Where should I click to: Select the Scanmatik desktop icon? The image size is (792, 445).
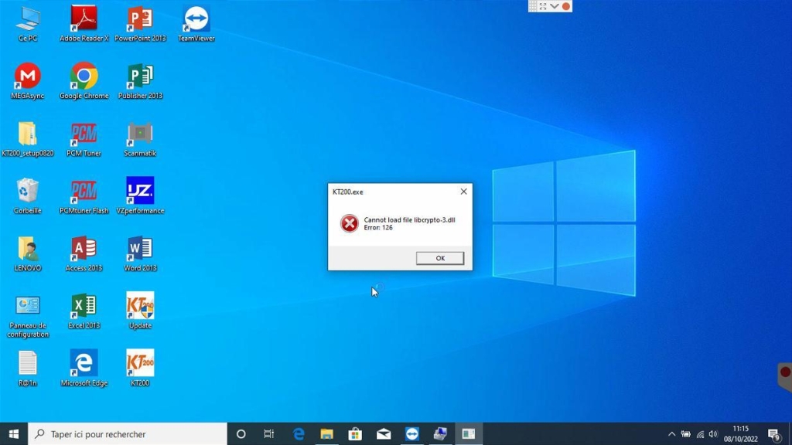(x=140, y=139)
